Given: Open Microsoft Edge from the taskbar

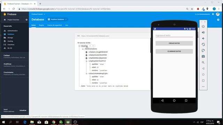Looking at the screenshot, I should (x=25, y=122).
